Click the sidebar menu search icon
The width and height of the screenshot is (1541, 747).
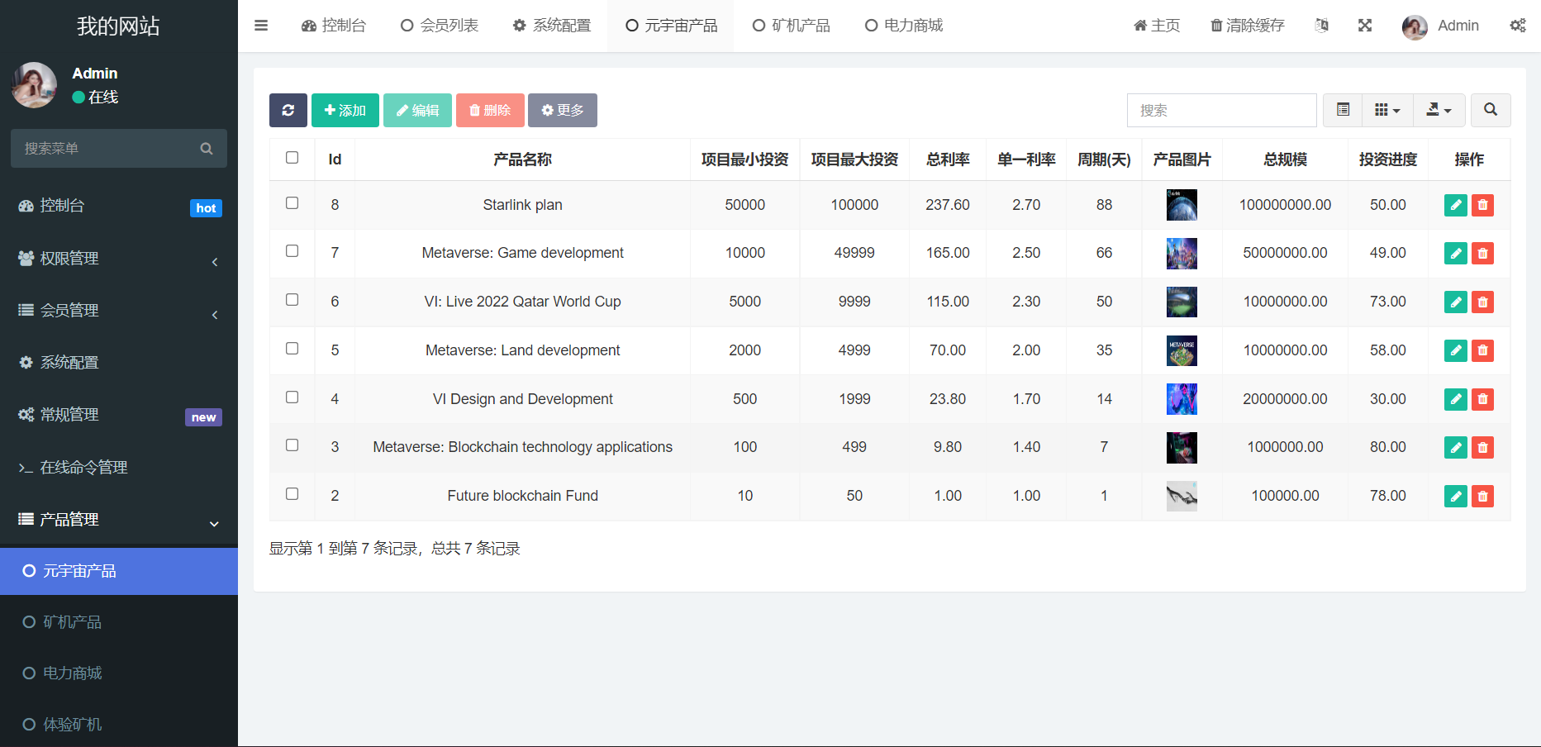point(207,149)
